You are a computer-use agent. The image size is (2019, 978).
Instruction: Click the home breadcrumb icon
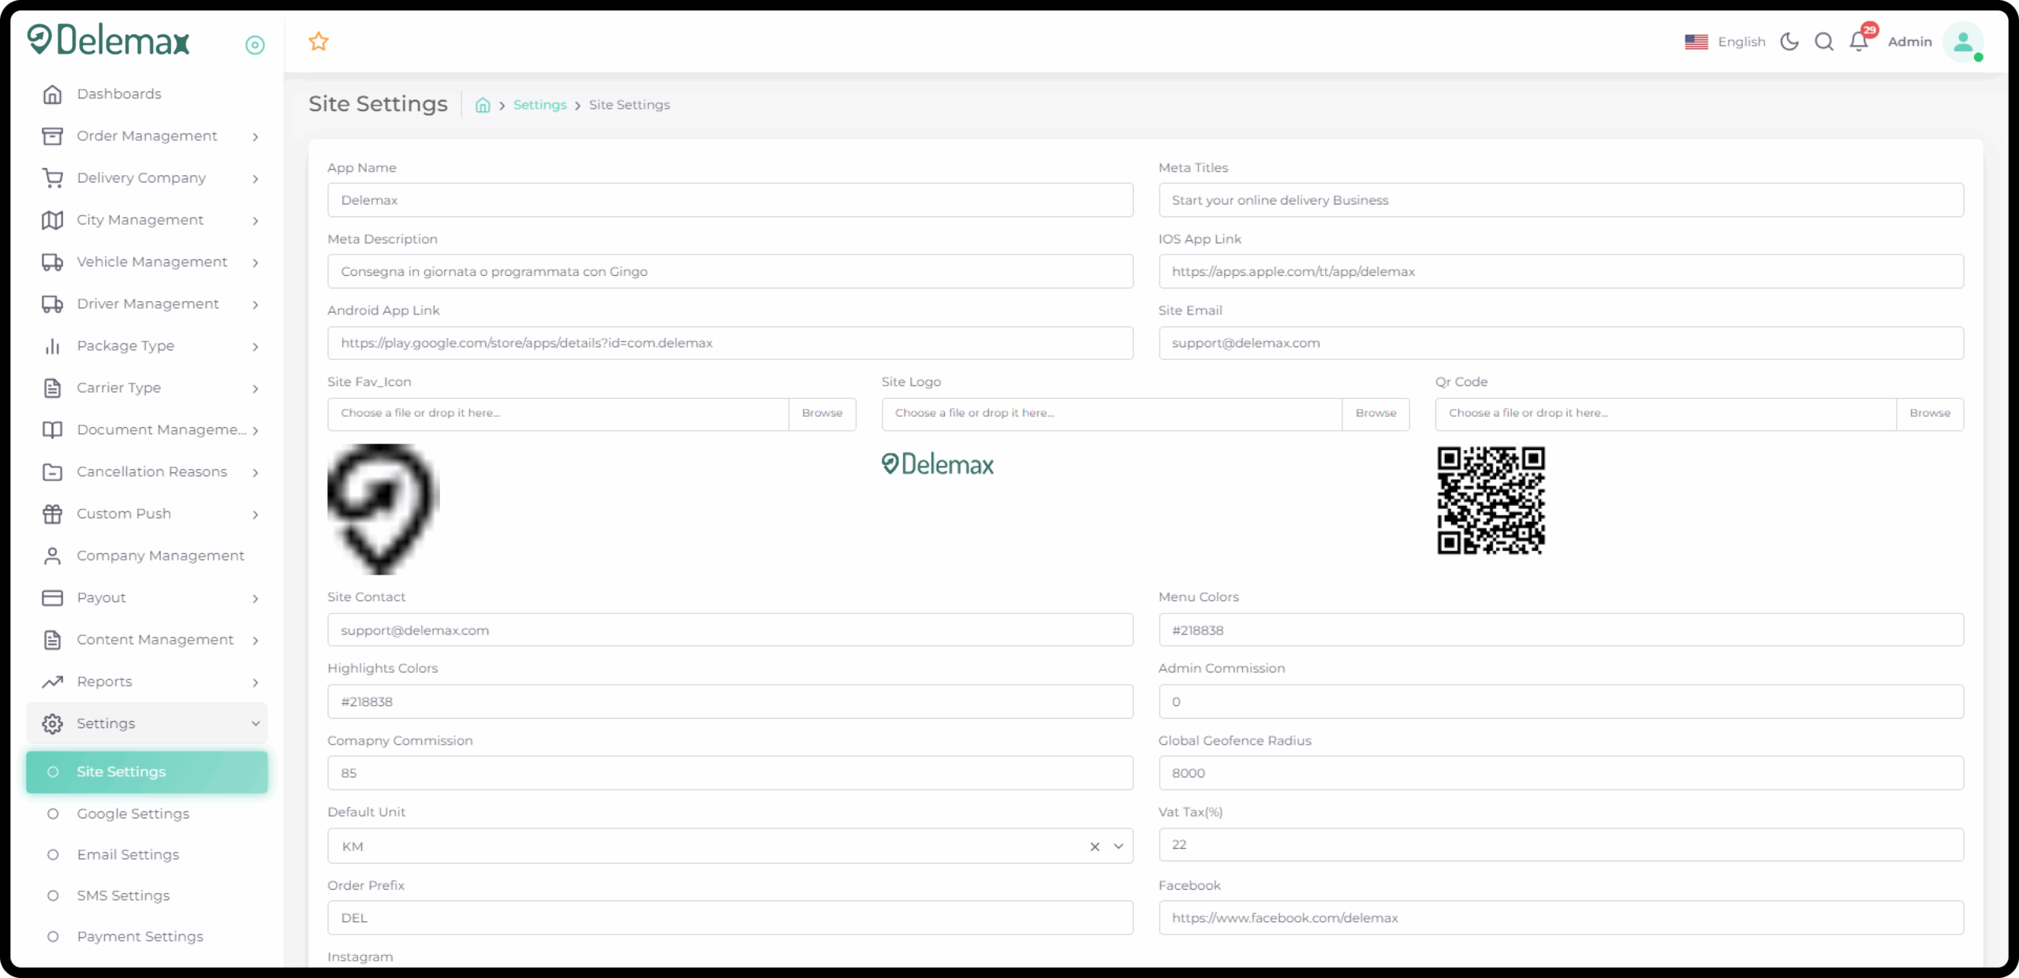tap(483, 105)
